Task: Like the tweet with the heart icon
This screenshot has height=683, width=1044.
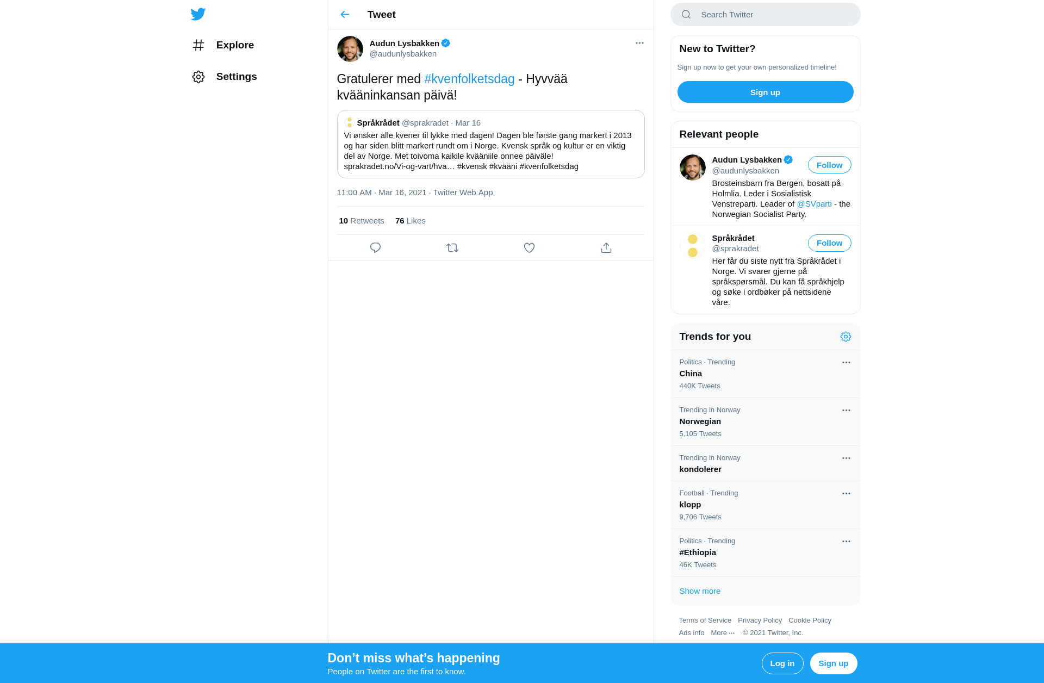Action: click(x=529, y=248)
